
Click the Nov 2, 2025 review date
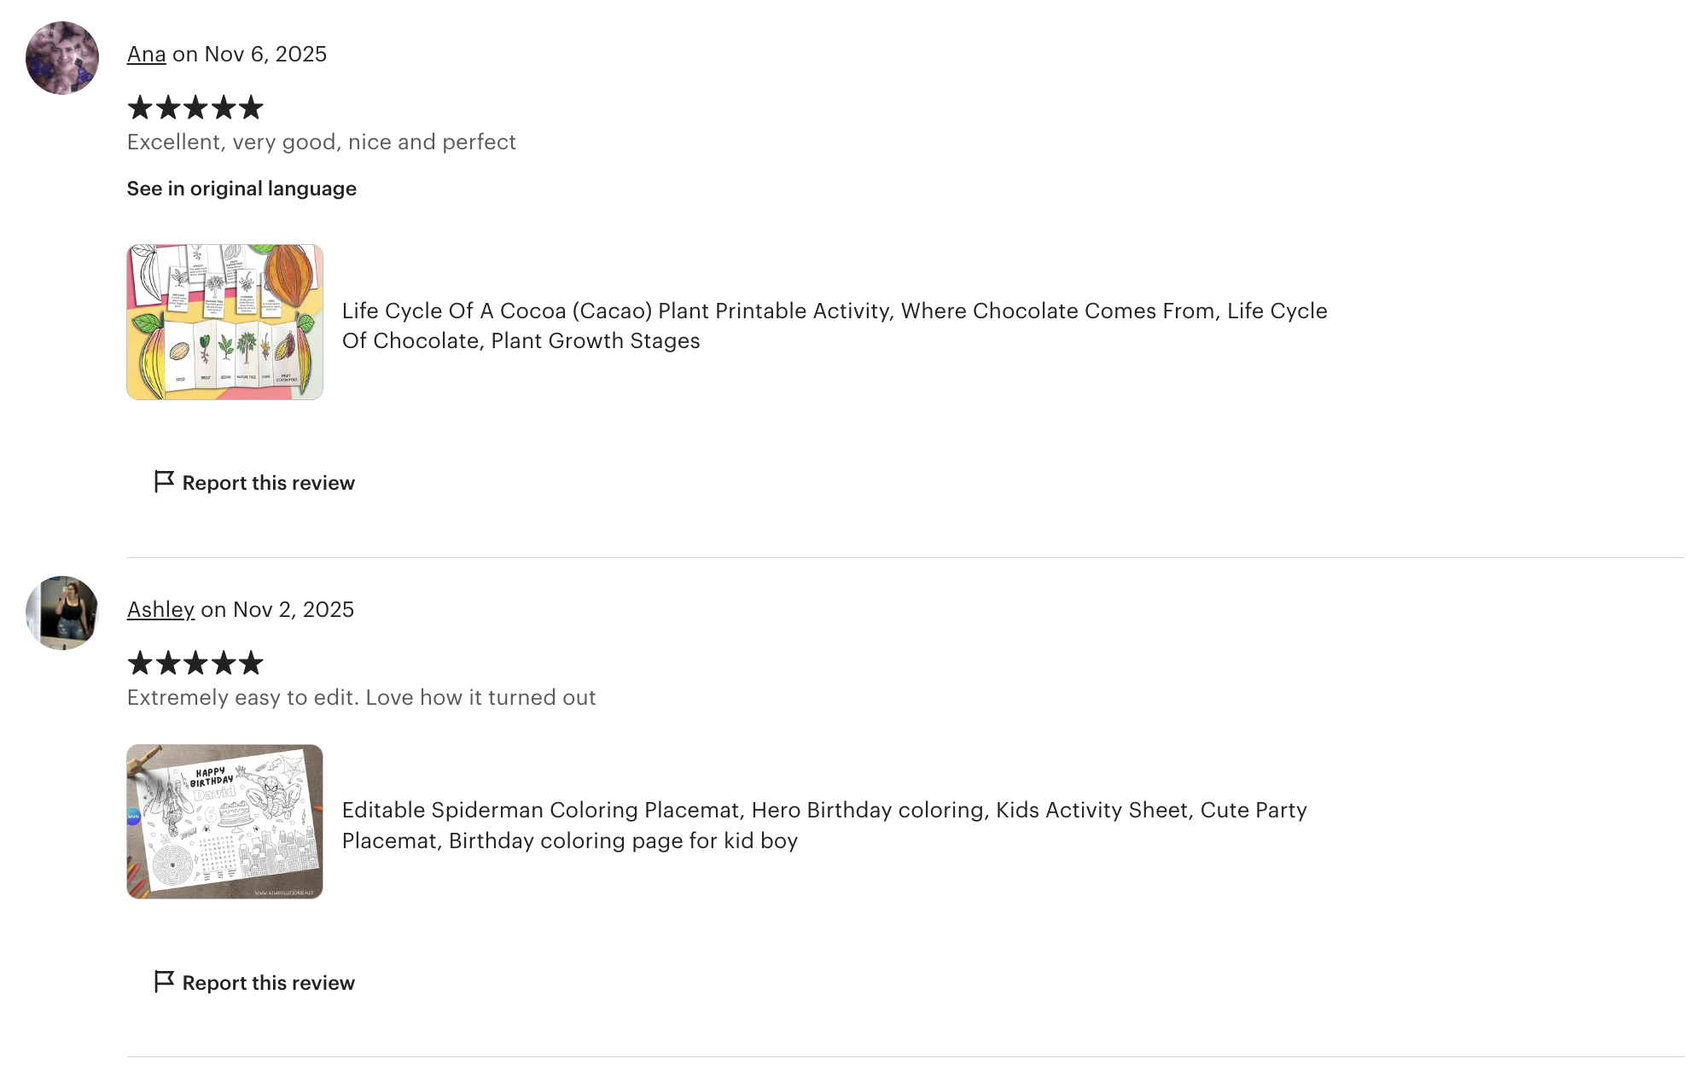293,610
